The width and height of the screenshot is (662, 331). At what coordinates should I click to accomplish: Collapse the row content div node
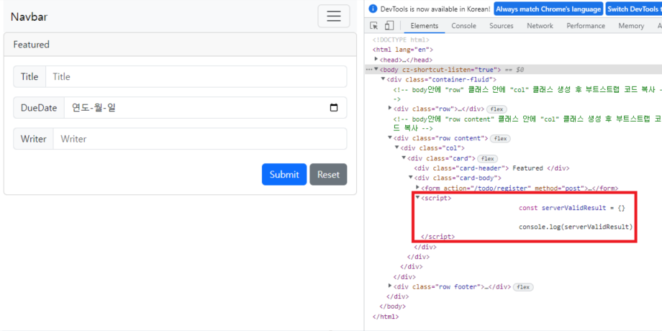pyautogui.click(x=390, y=138)
